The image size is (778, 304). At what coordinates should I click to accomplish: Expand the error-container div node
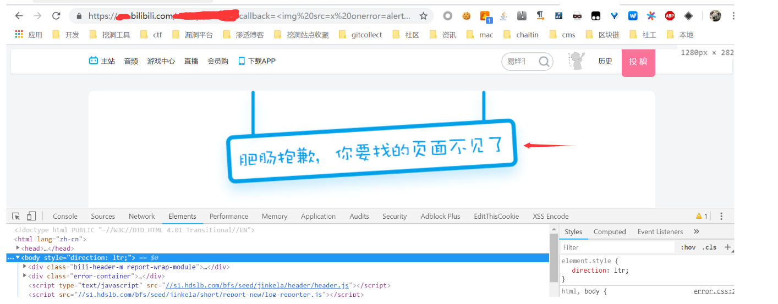pyautogui.click(x=25, y=276)
